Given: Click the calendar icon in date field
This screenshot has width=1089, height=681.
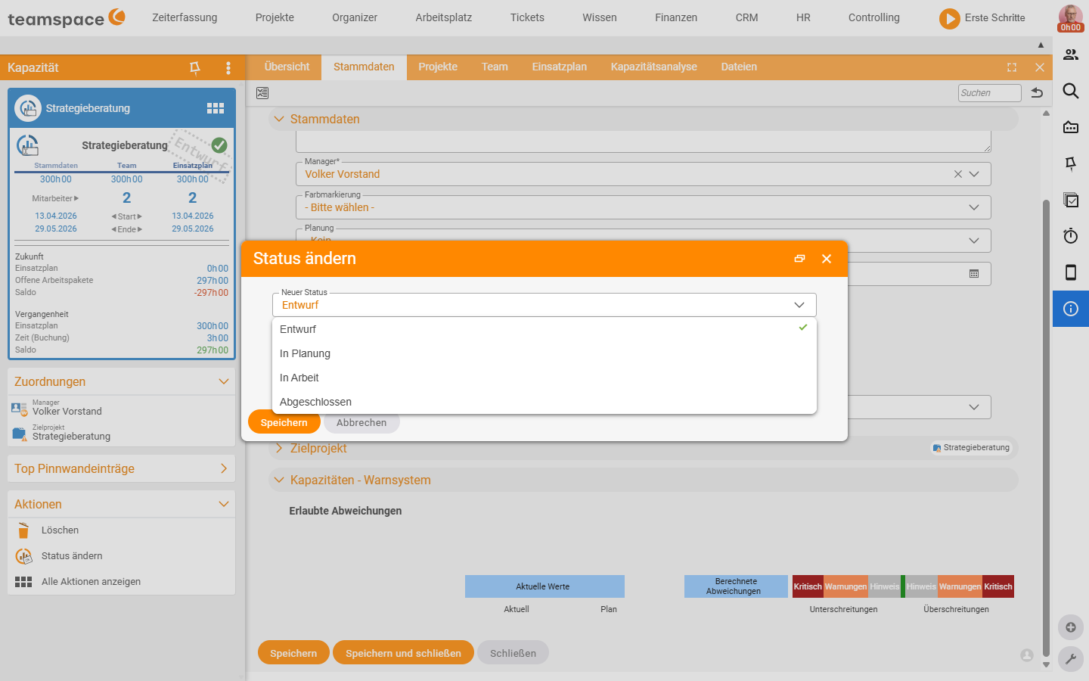Looking at the screenshot, I should 974,274.
